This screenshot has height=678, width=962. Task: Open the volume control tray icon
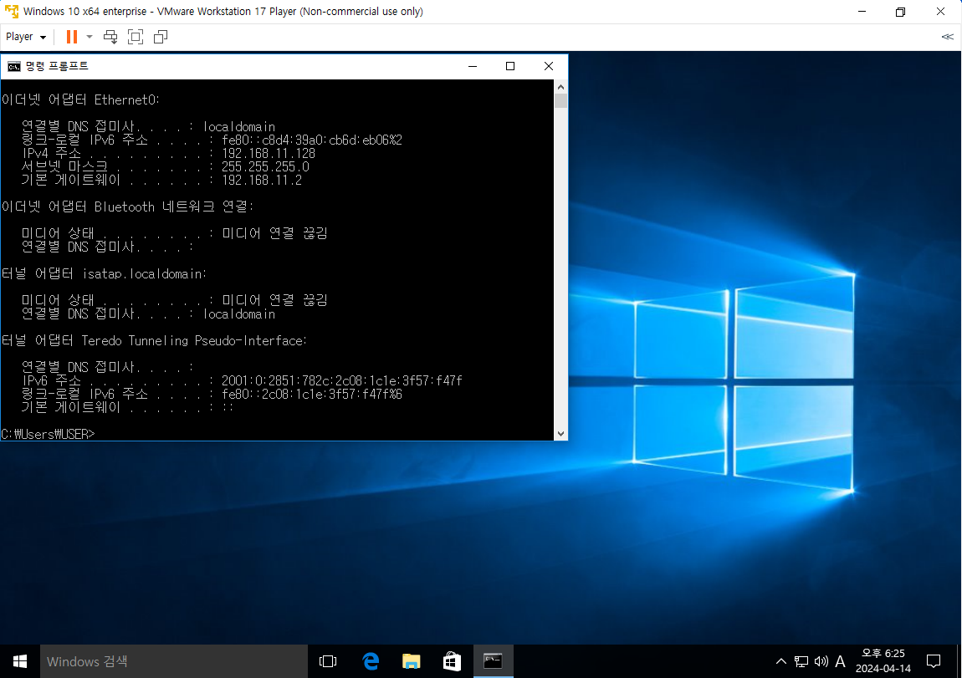(821, 661)
